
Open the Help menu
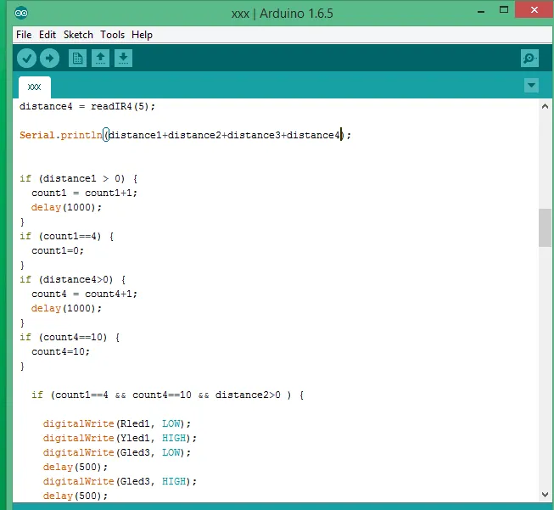coord(142,35)
